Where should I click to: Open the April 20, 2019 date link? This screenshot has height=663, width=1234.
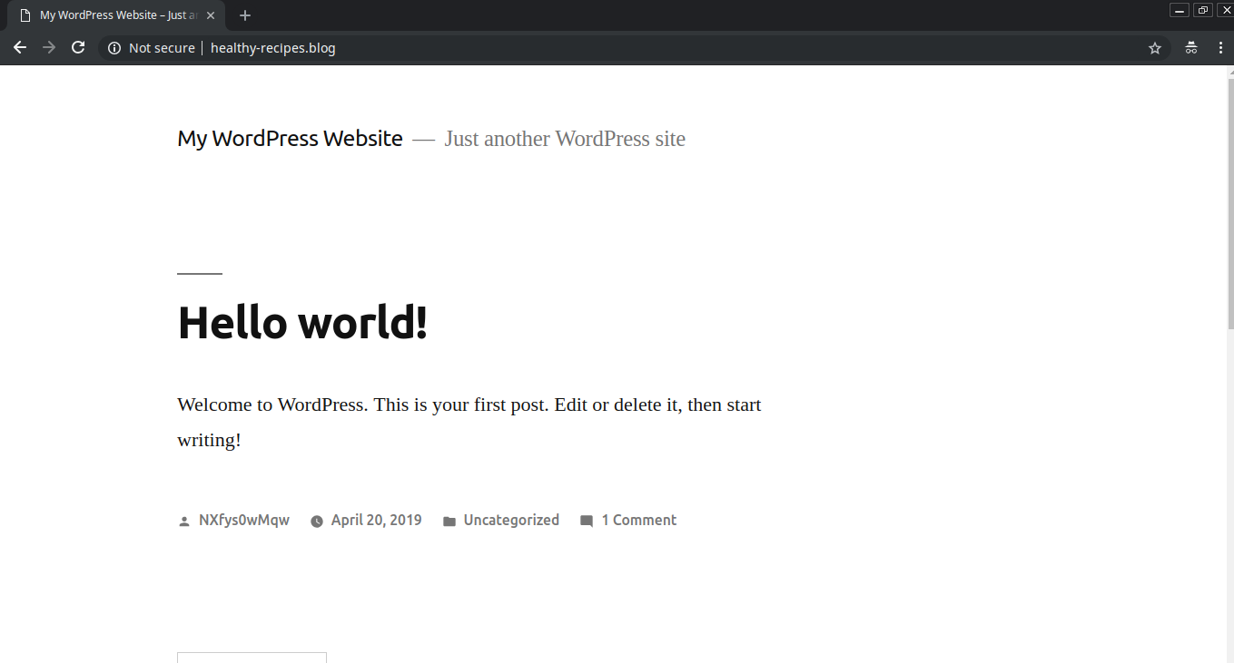tap(376, 520)
